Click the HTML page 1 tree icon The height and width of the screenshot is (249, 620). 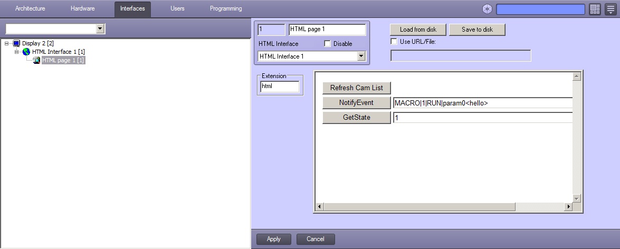coord(36,60)
